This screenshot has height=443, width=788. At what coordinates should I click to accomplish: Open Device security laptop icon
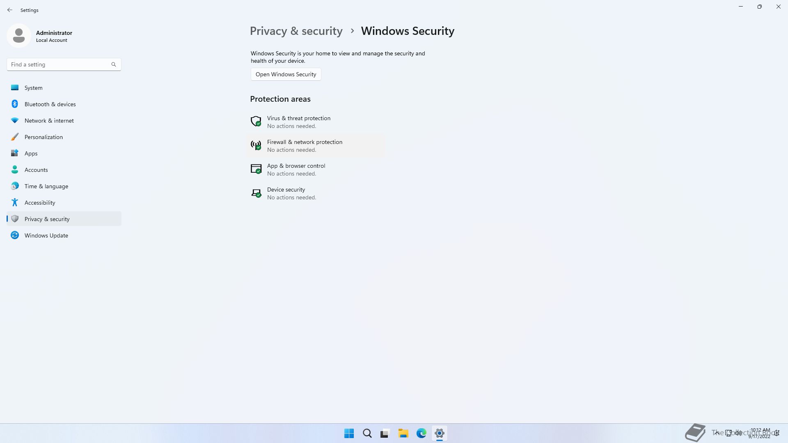coord(256,193)
